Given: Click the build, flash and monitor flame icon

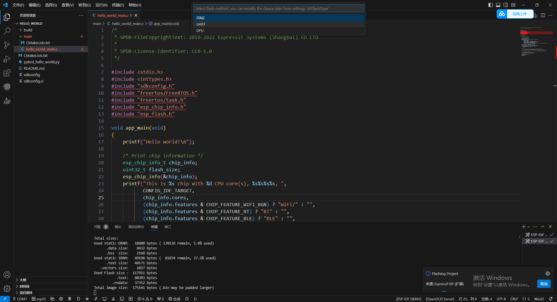Looking at the screenshot, I should [113, 299].
